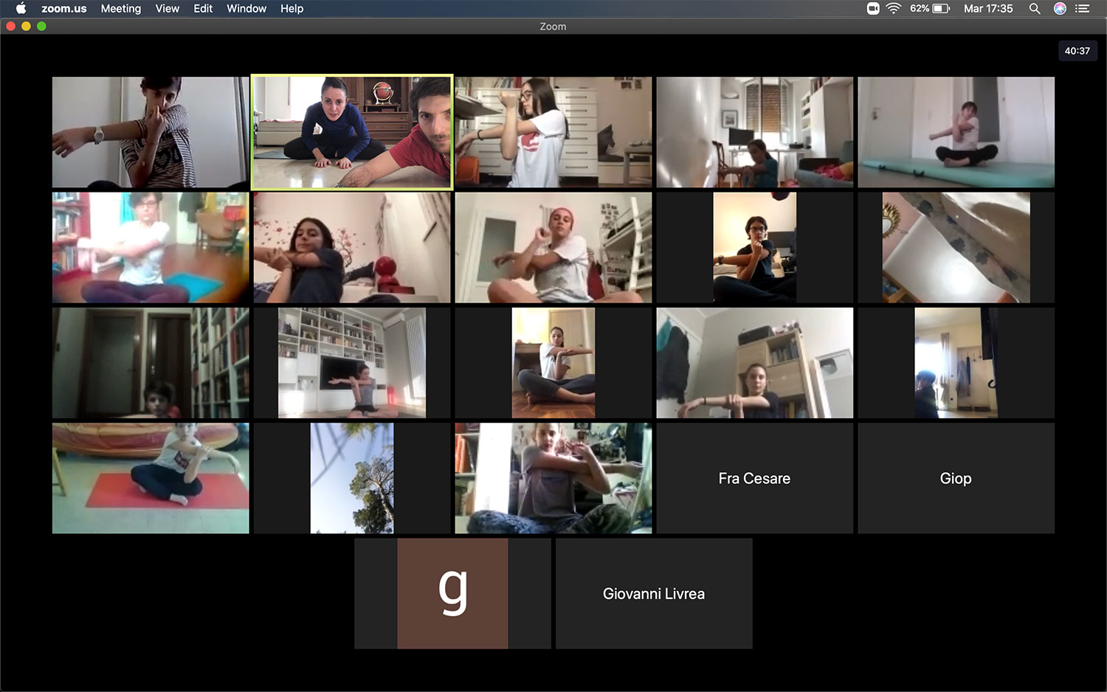The width and height of the screenshot is (1107, 692).
Task: Open the Siri icon in menu bar
Action: 1060,8
